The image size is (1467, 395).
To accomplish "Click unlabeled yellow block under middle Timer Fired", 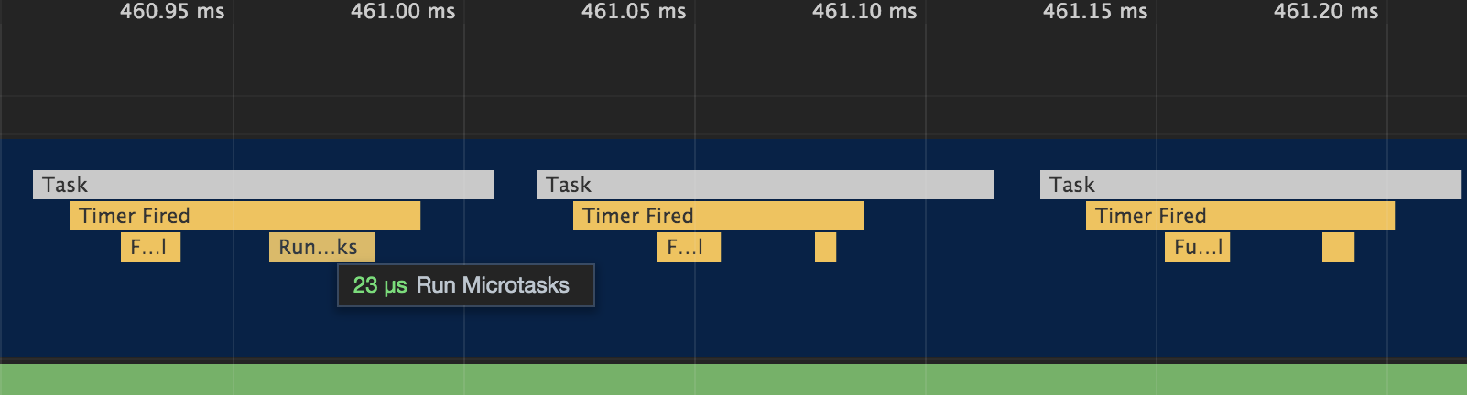I will pyautogui.click(x=825, y=247).
